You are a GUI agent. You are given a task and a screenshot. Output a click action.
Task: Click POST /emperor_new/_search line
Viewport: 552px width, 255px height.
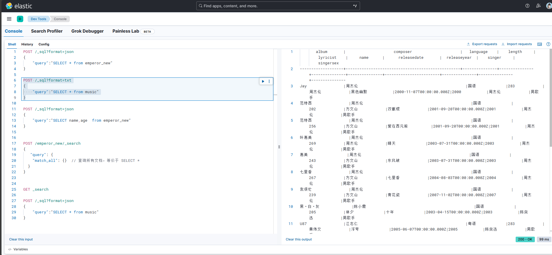[x=52, y=144]
